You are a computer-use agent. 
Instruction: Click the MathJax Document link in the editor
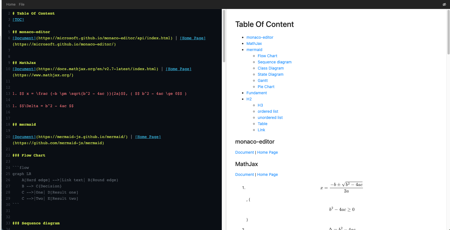tap(24, 69)
